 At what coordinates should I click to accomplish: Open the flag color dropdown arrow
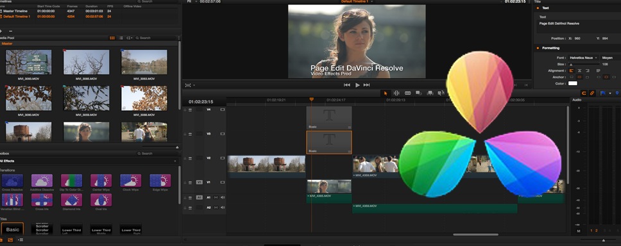[610, 94]
